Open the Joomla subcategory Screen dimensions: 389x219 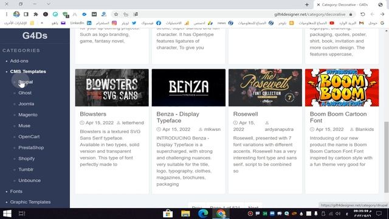[x=26, y=104]
